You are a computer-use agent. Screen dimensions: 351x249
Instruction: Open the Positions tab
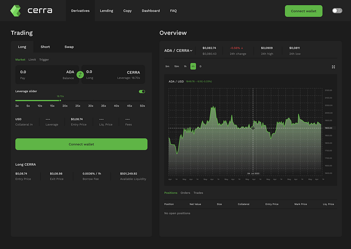pyautogui.click(x=170, y=193)
